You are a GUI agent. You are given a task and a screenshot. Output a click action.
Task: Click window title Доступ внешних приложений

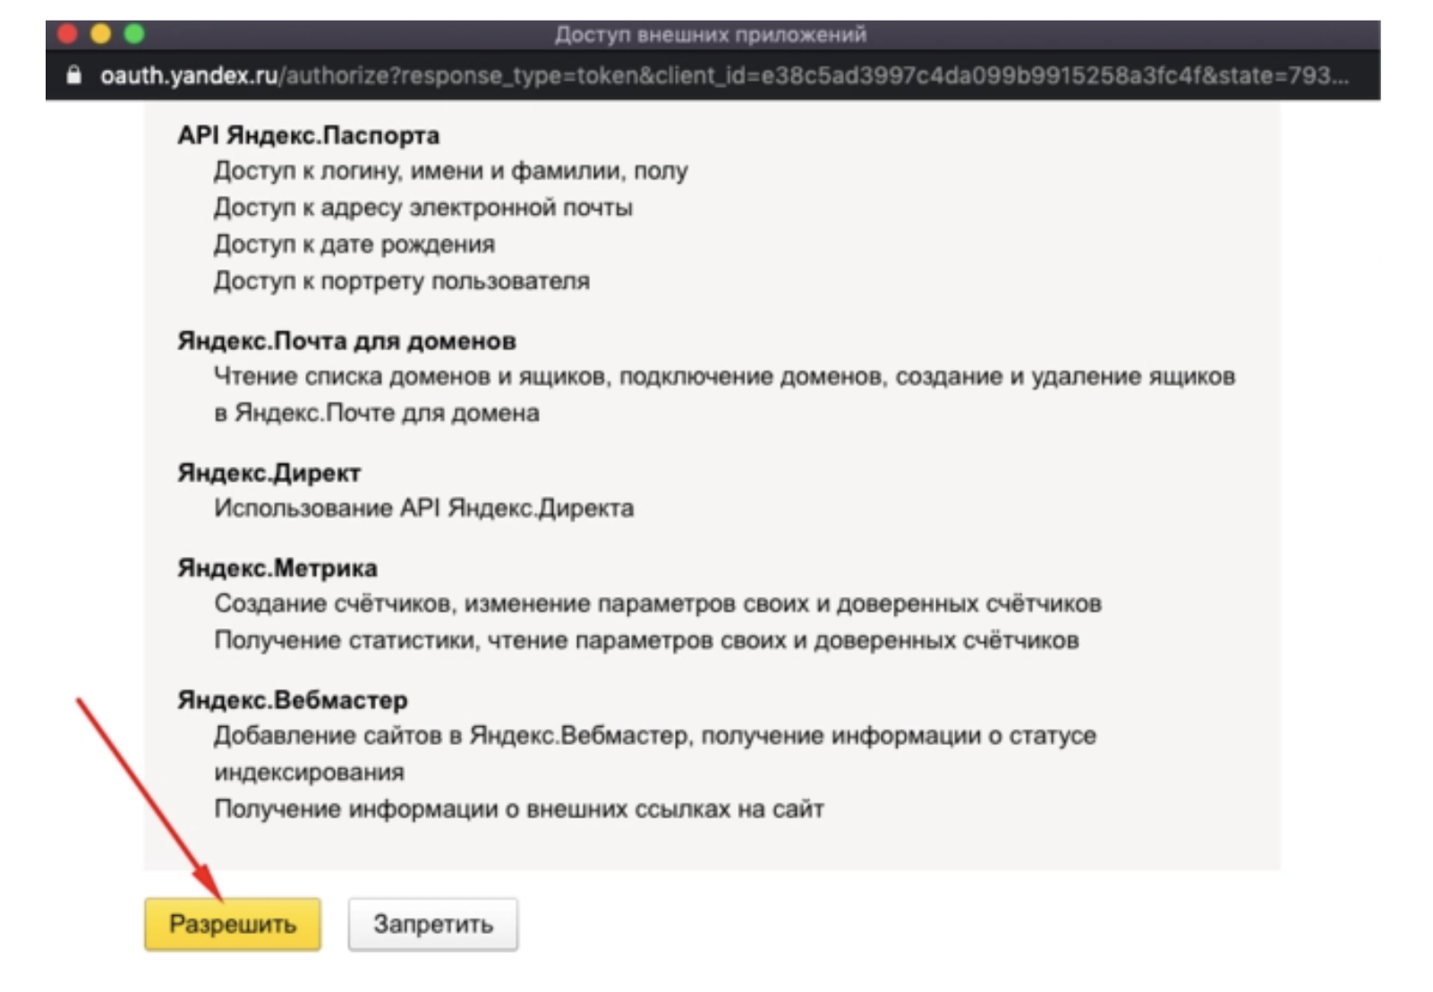click(711, 35)
